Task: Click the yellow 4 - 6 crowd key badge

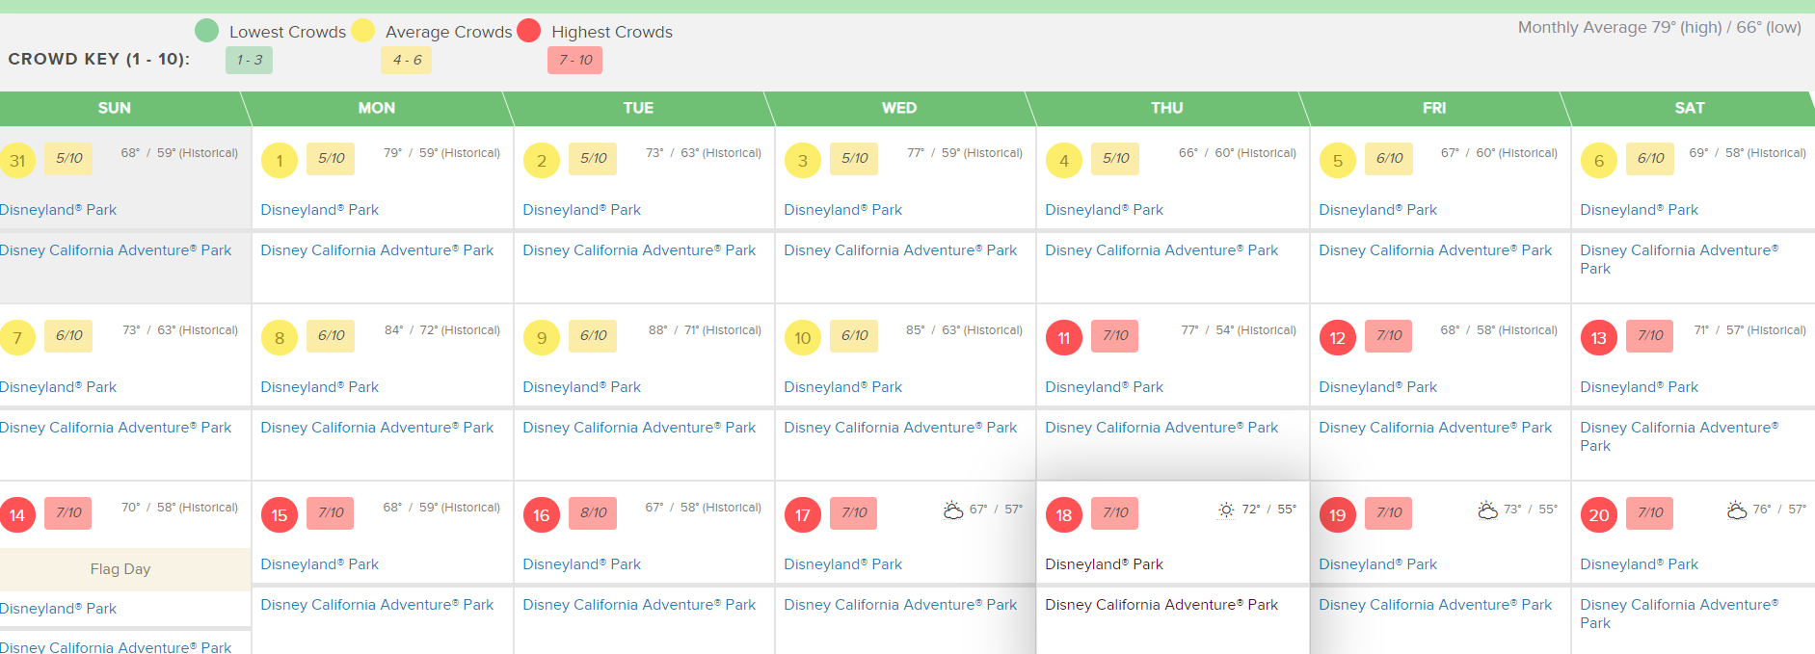Action: pyautogui.click(x=407, y=60)
